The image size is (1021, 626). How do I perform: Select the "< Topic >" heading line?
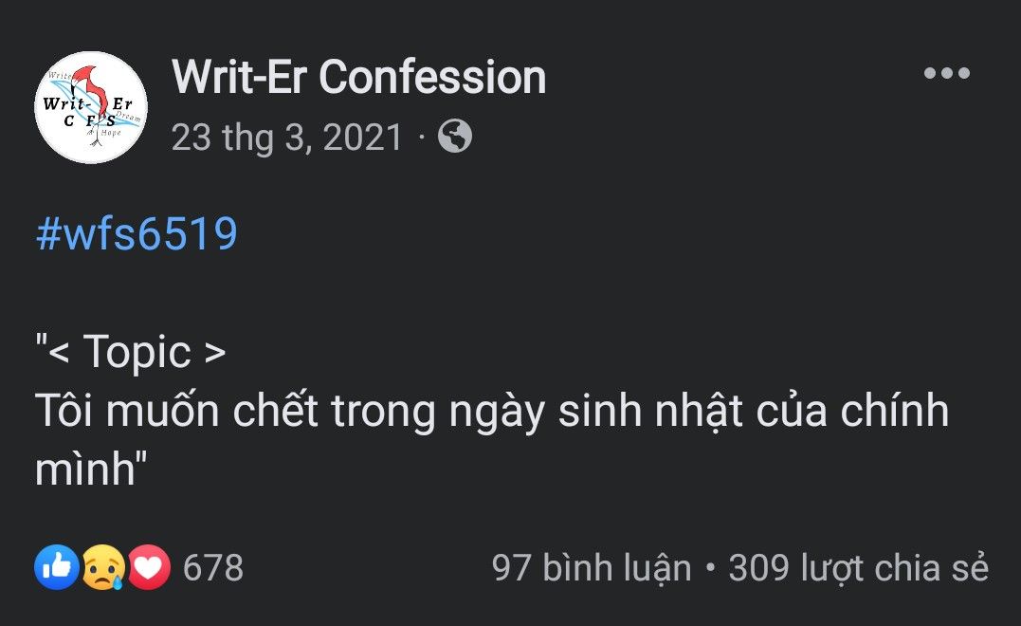[131, 353]
